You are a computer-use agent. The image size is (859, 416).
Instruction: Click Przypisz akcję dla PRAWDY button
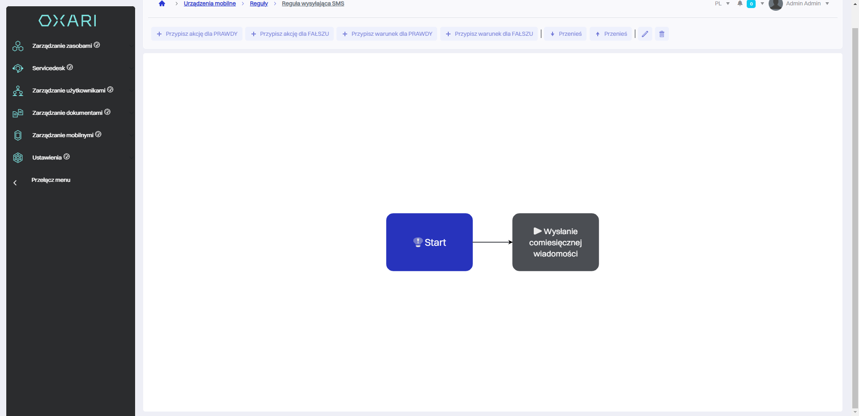pyautogui.click(x=197, y=34)
